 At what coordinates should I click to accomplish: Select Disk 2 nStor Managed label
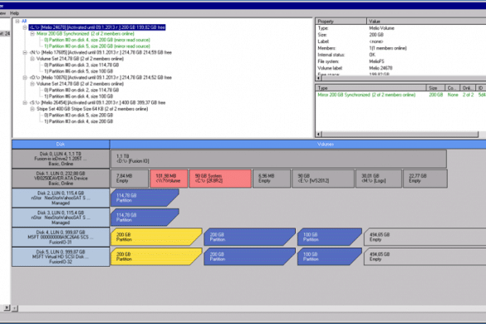pyautogui.click(x=61, y=198)
